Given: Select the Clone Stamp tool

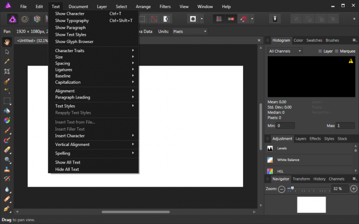Looking at the screenshot, I should pyautogui.click(x=7, y=169).
